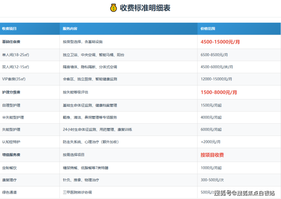This screenshot has width=281, height=199.
Task: Click the 认知症特护 row label
Action: [x=11, y=142]
